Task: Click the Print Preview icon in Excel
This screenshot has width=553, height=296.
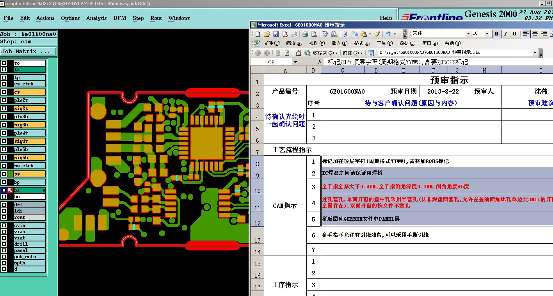Action: 314,34
